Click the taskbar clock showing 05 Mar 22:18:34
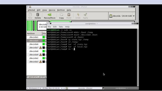 tap(51, 88)
